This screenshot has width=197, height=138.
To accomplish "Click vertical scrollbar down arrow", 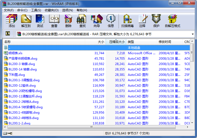I will pyautogui.click(x=192, y=123).
